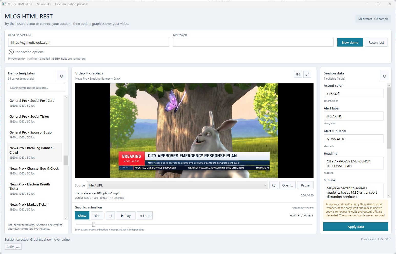The image size is (396, 254).
Task: Select News Pro • Market Ticker template
Action: click(x=34, y=207)
